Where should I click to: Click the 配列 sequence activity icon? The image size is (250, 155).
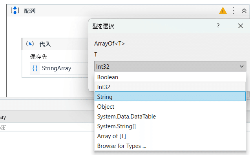tap(15, 11)
